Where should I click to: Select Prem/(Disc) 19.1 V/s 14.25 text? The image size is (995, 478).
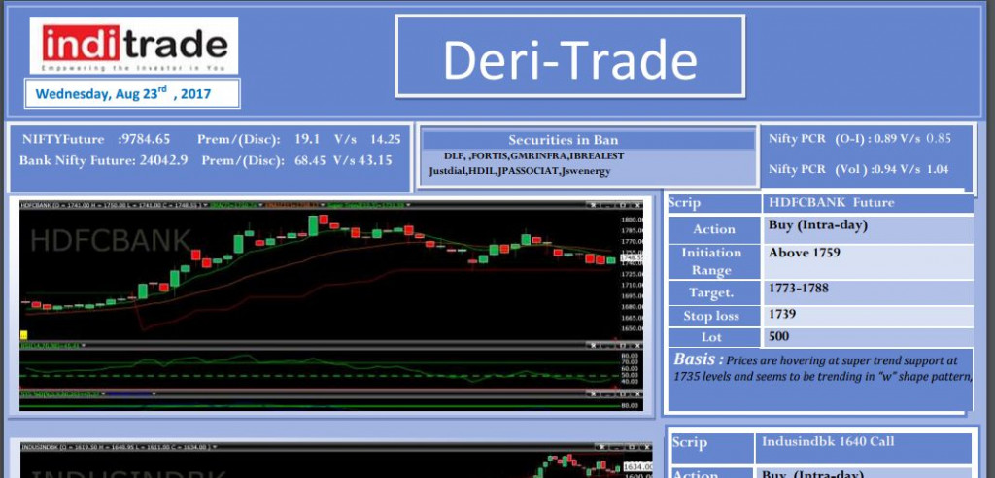coord(299,140)
